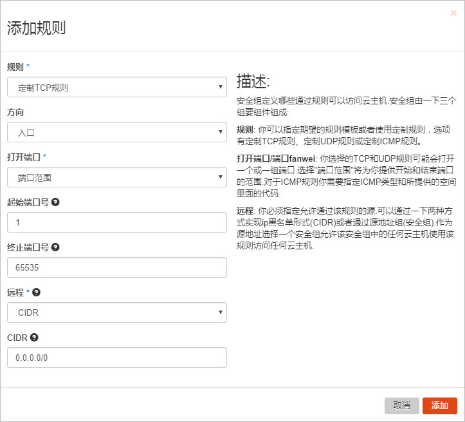Click the 添加规则 dialog title
Image resolution: width=465 pixels, height=422 pixels.
click(36, 28)
